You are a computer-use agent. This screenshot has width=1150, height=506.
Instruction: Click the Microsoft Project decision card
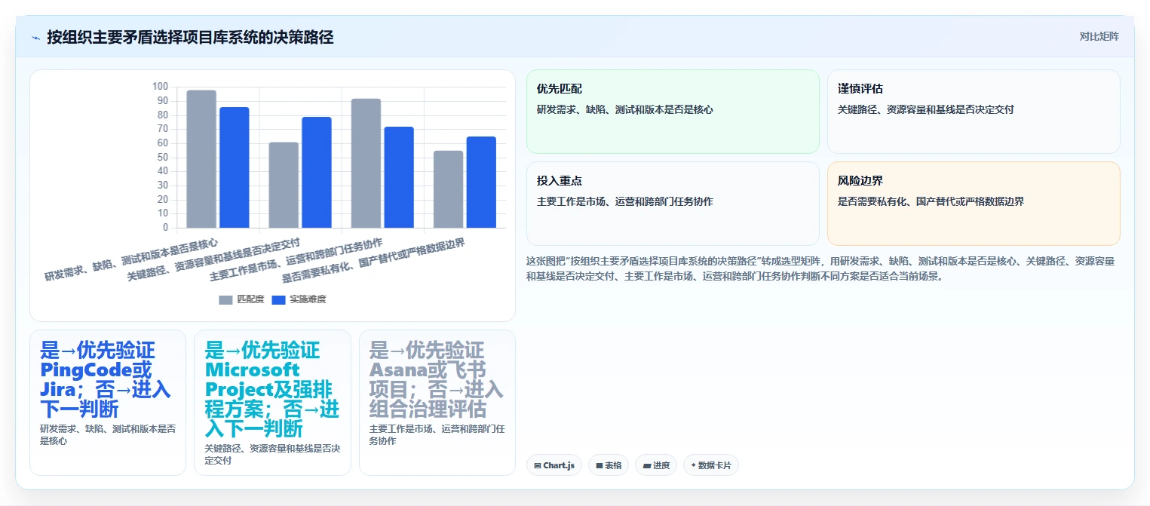[x=272, y=403]
